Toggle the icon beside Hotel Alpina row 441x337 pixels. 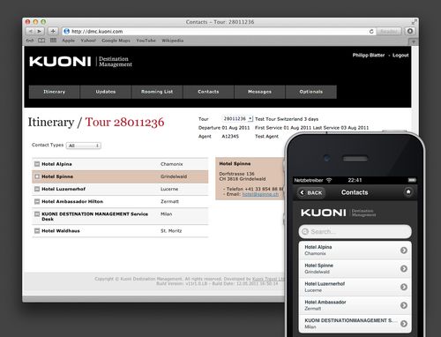[37, 164]
